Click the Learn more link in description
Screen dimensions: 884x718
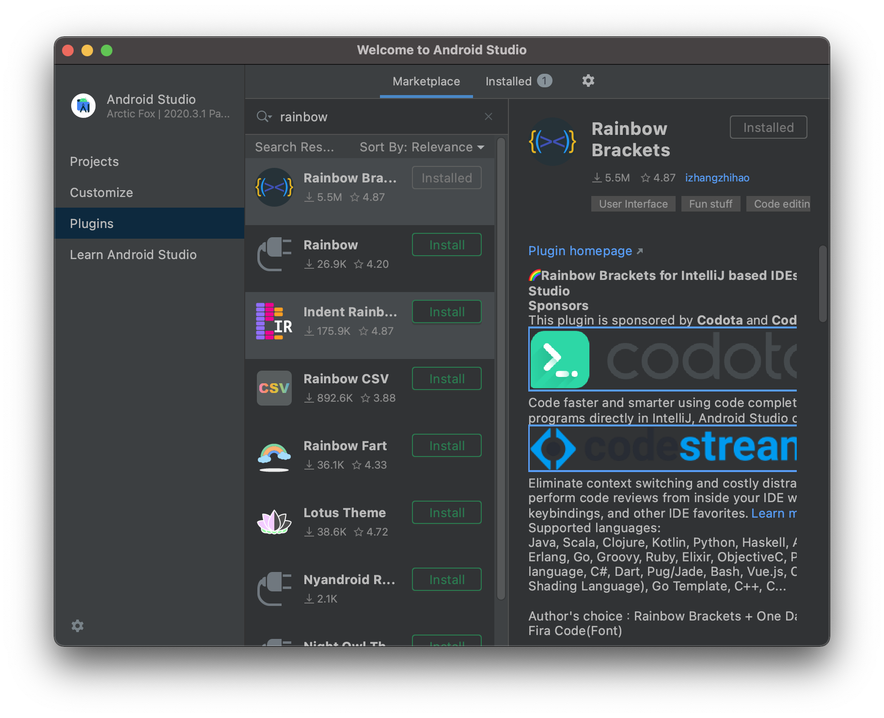pyautogui.click(x=774, y=513)
